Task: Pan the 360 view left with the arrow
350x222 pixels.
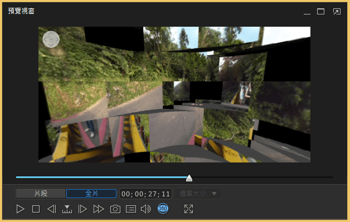Action: pos(45,40)
